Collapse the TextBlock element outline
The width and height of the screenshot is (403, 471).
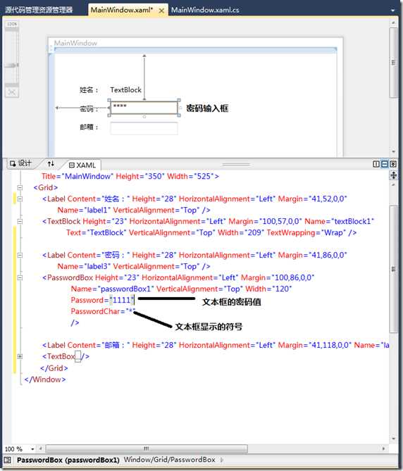[20, 221]
